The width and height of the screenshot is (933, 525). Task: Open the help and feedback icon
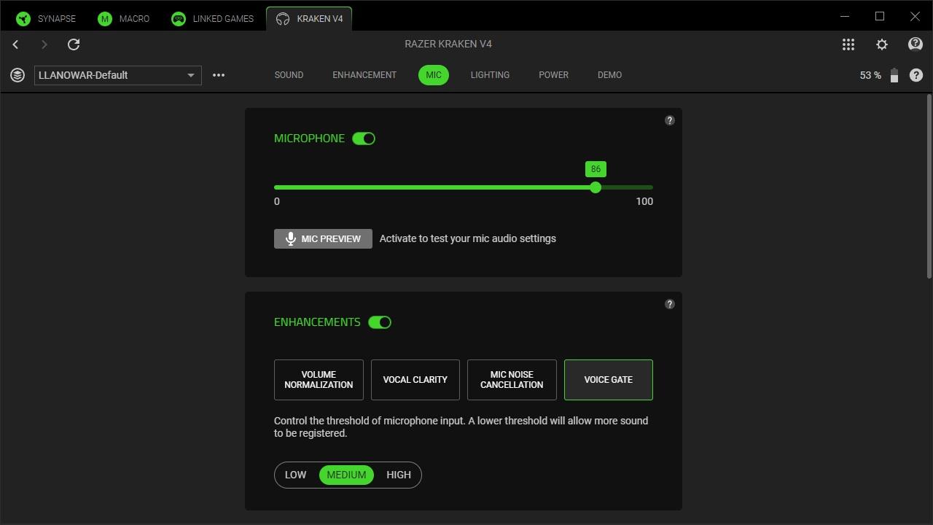point(916,44)
